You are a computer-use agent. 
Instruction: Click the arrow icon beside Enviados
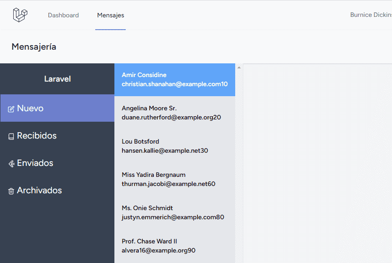pyautogui.click(x=11, y=164)
